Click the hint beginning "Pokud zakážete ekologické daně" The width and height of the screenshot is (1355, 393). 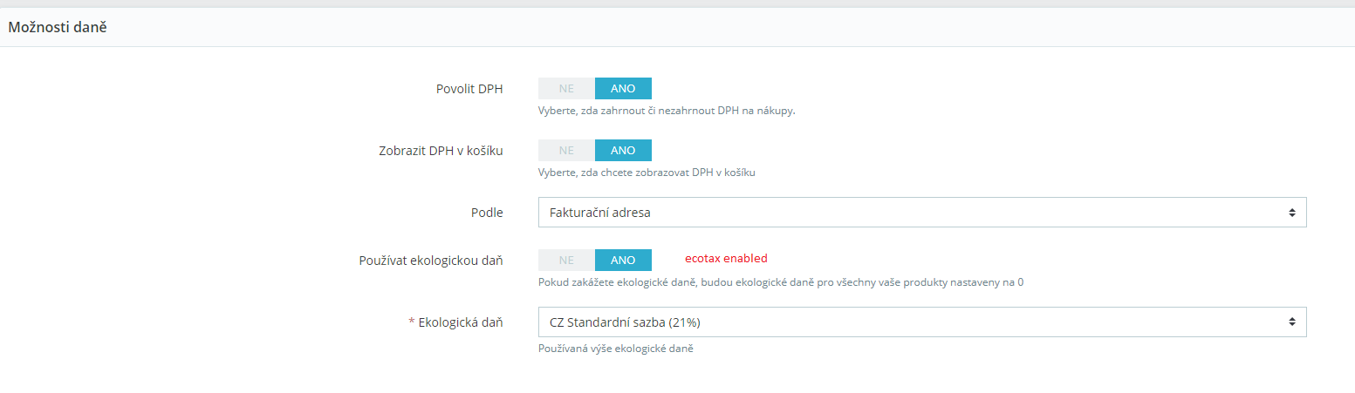click(781, 282)
